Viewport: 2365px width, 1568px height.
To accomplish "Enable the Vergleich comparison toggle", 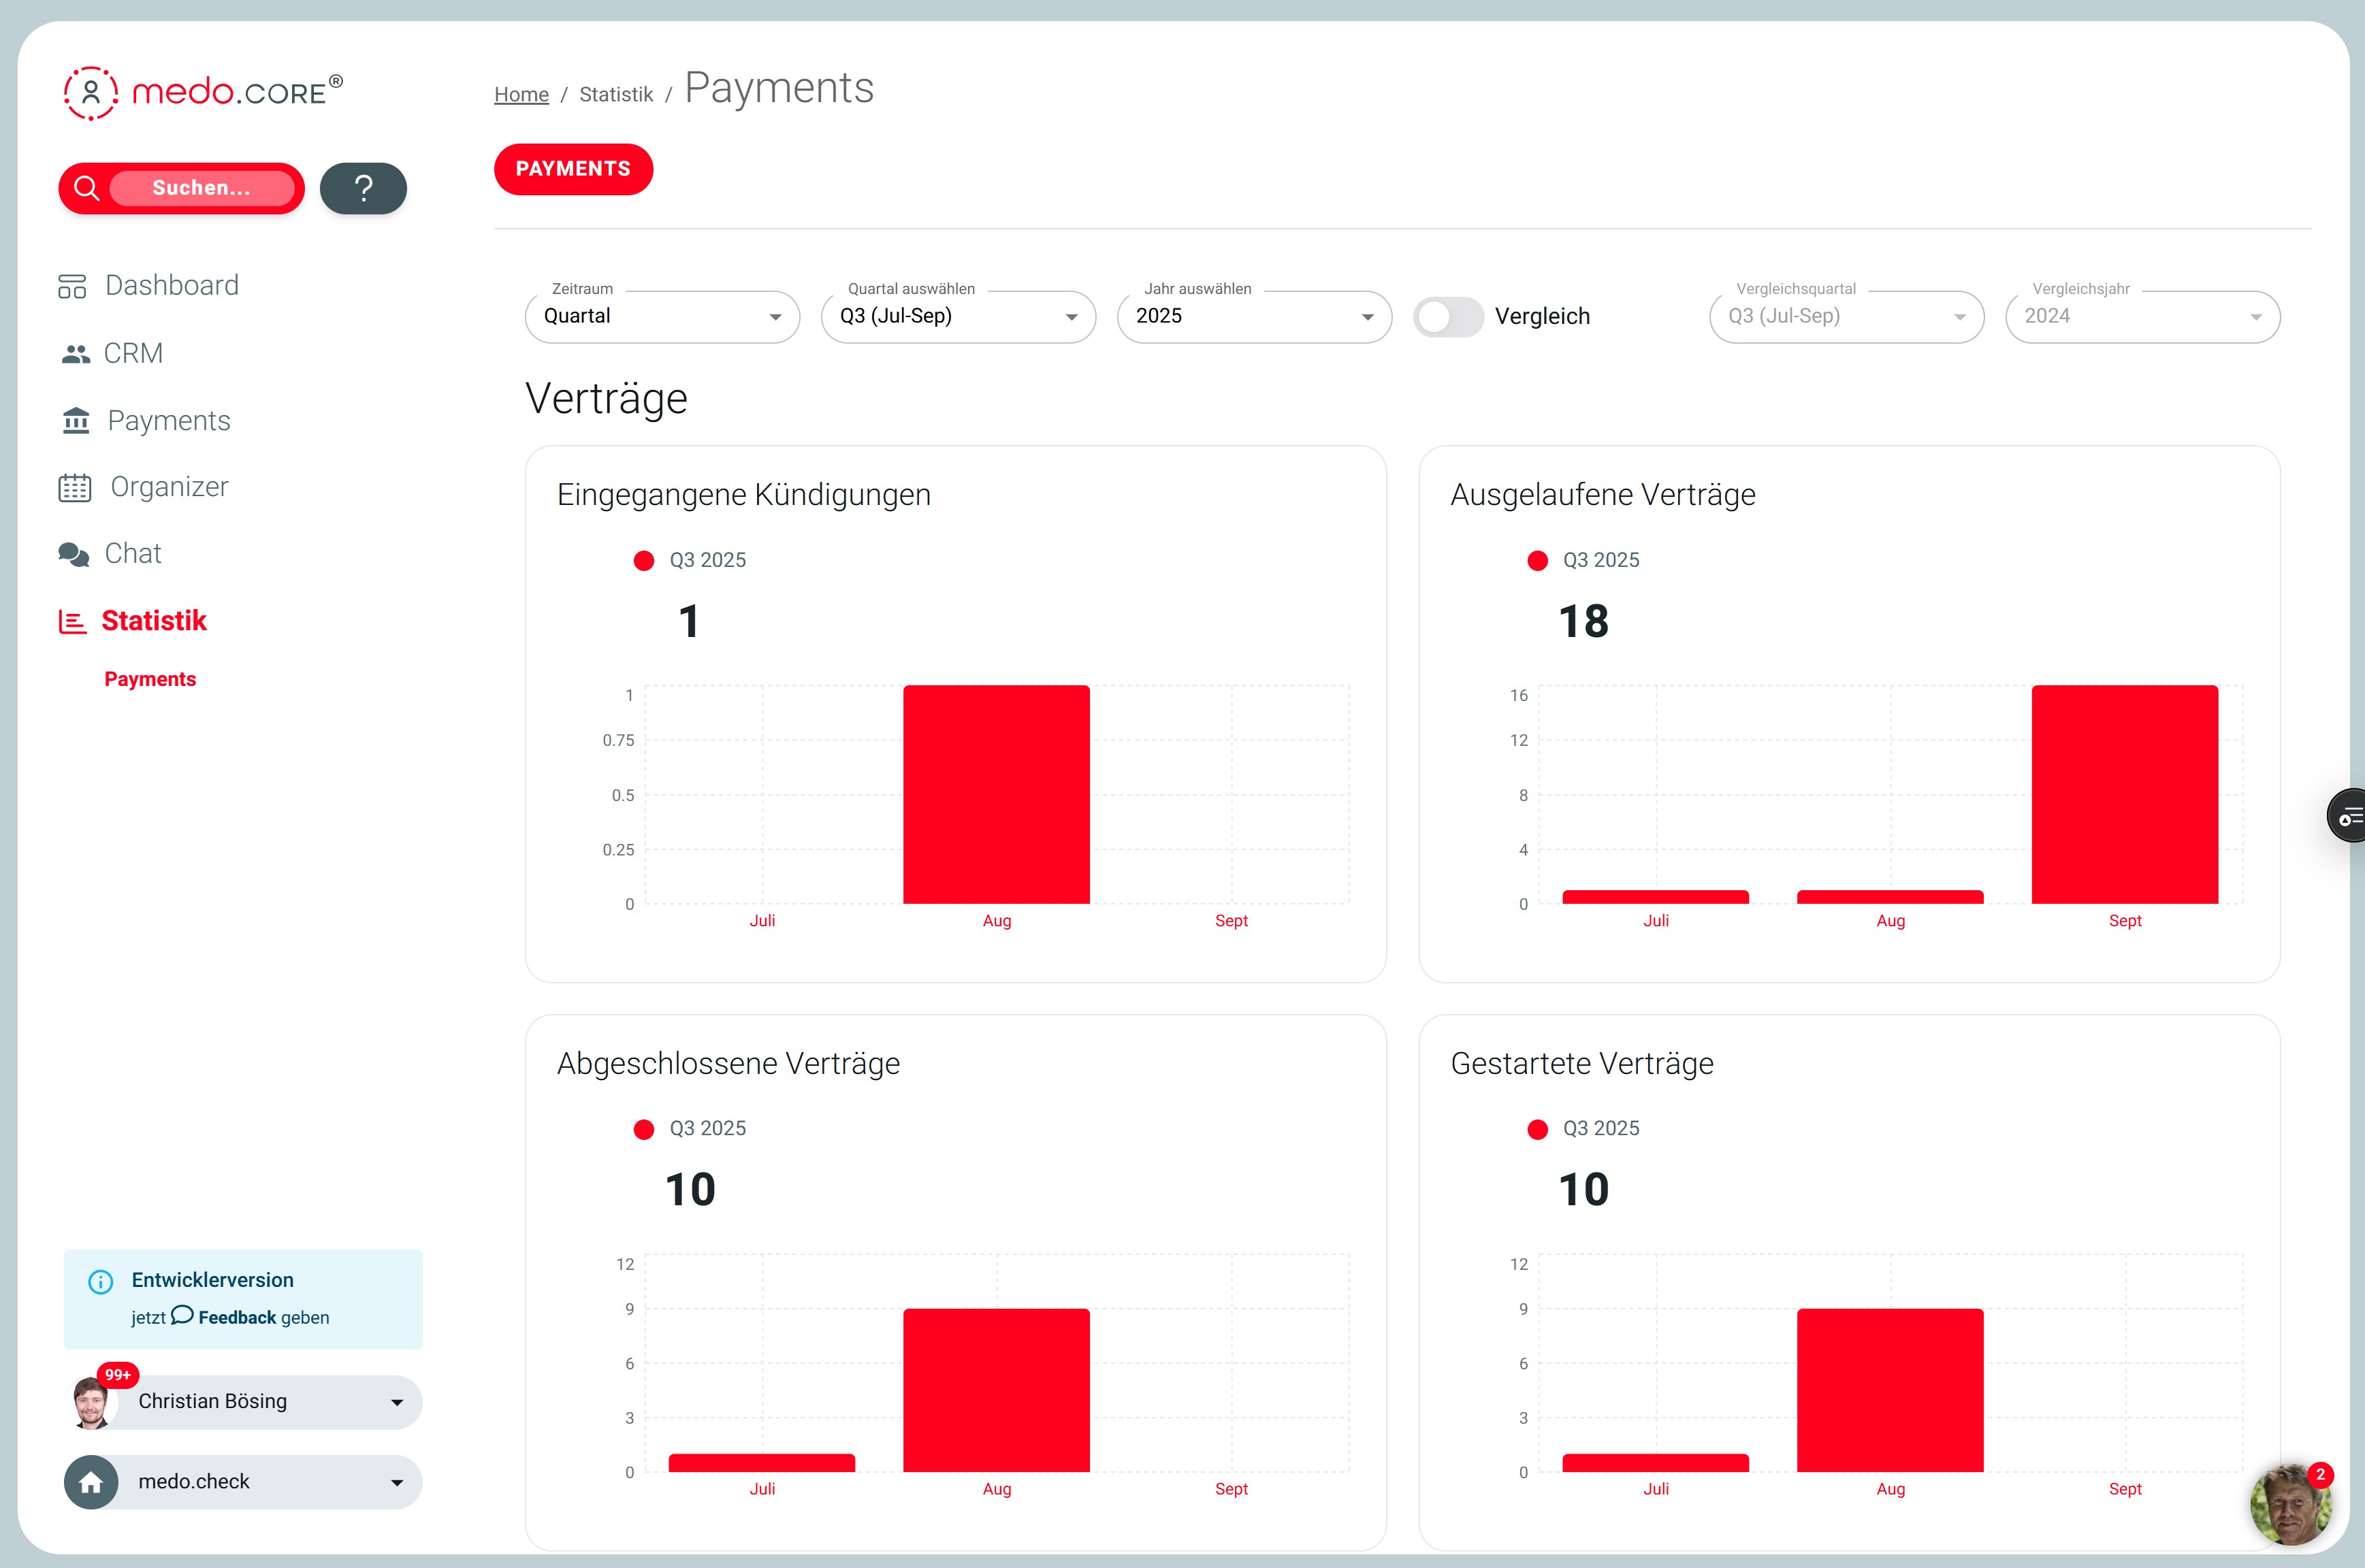I will [x=1447, y=316].
